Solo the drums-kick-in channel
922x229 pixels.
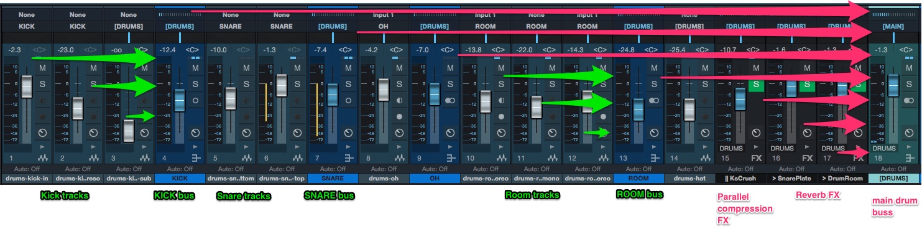click(42, 83)
